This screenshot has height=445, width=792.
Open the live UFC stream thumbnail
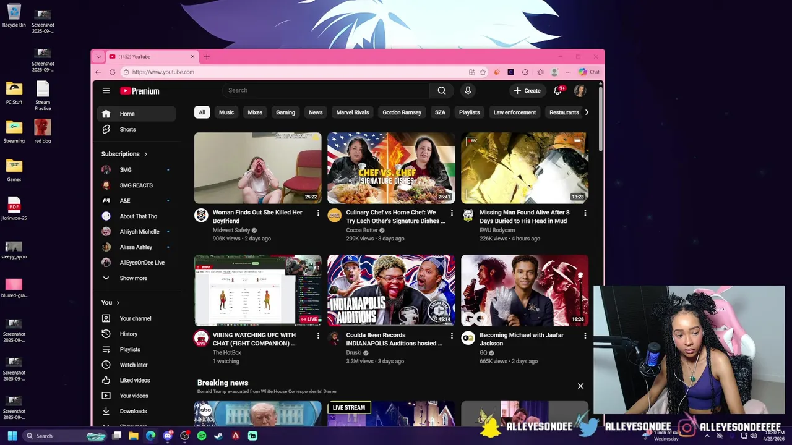258,290
